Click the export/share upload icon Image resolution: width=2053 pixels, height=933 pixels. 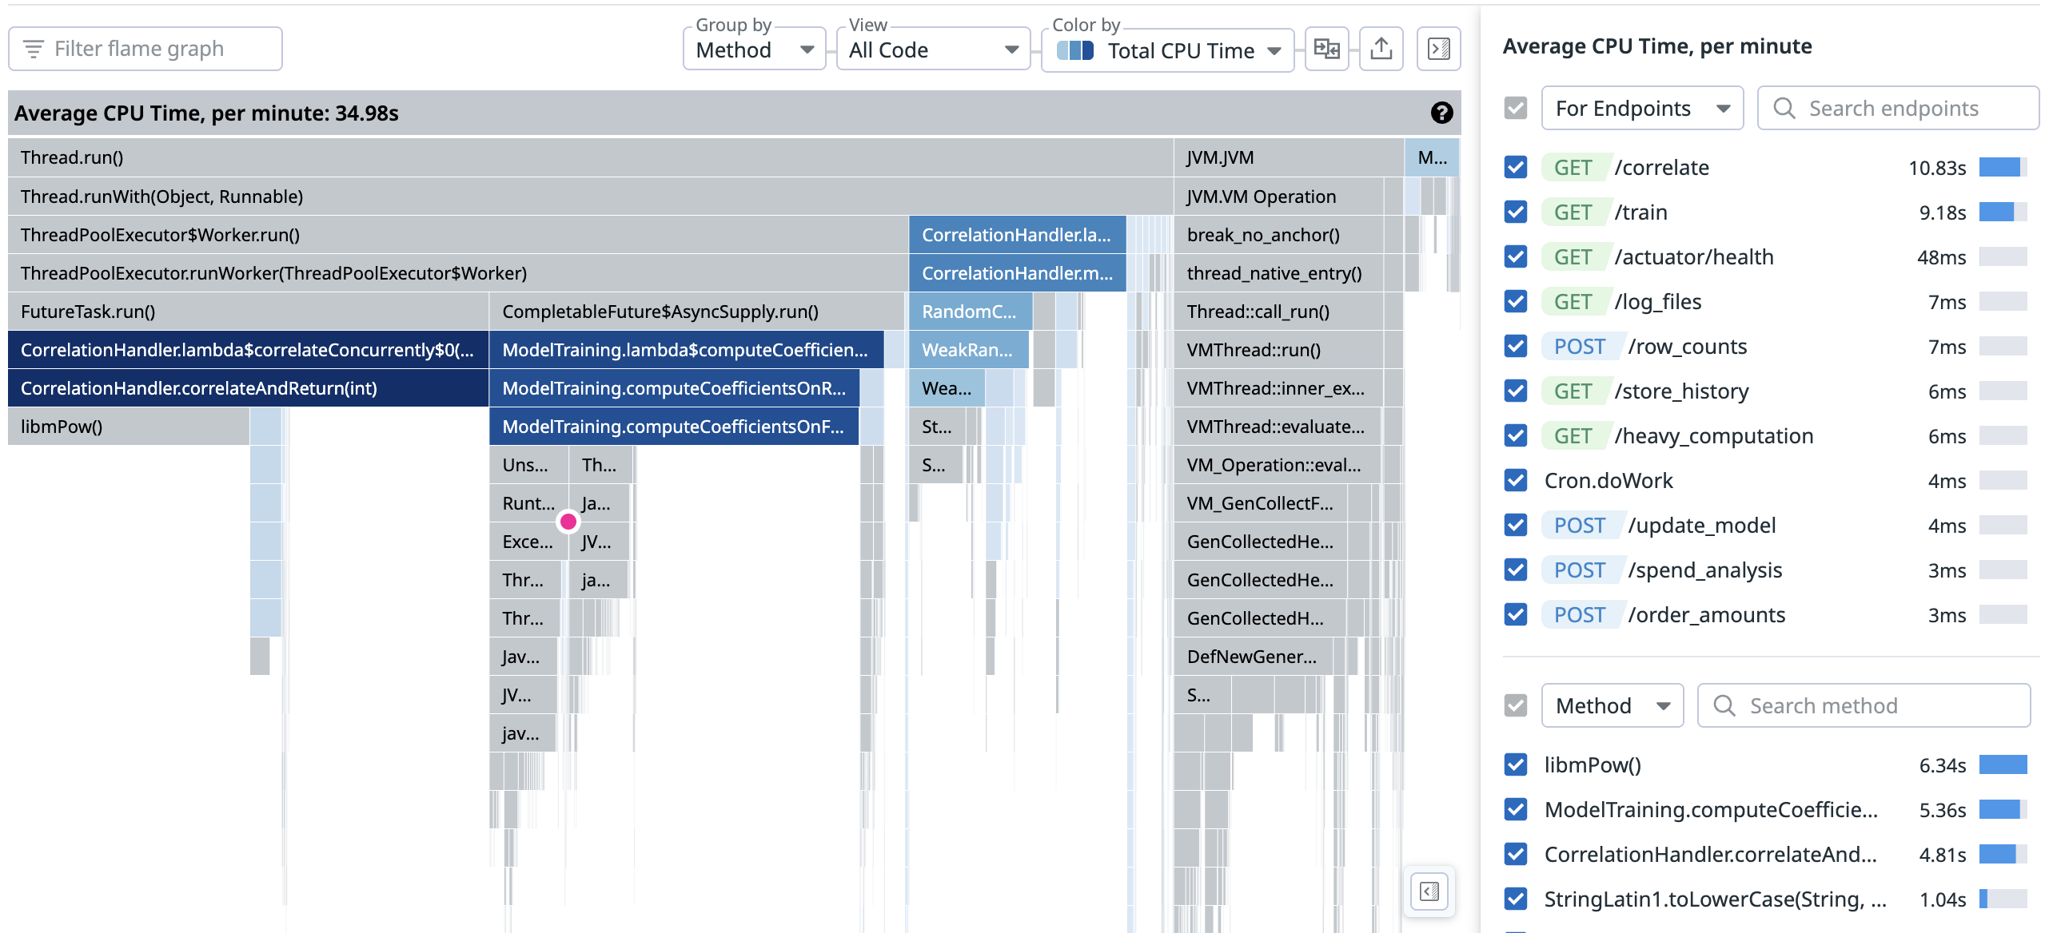tap(1381, 50)
